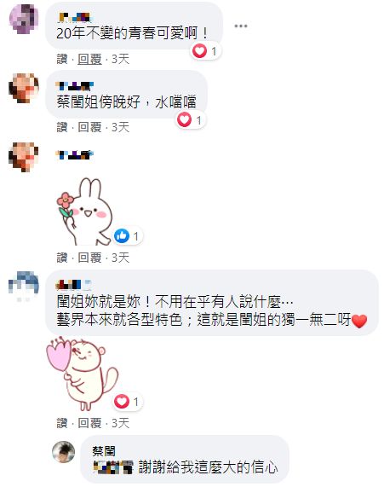Open bunny holding flower sticker

[x=84, y=212]
